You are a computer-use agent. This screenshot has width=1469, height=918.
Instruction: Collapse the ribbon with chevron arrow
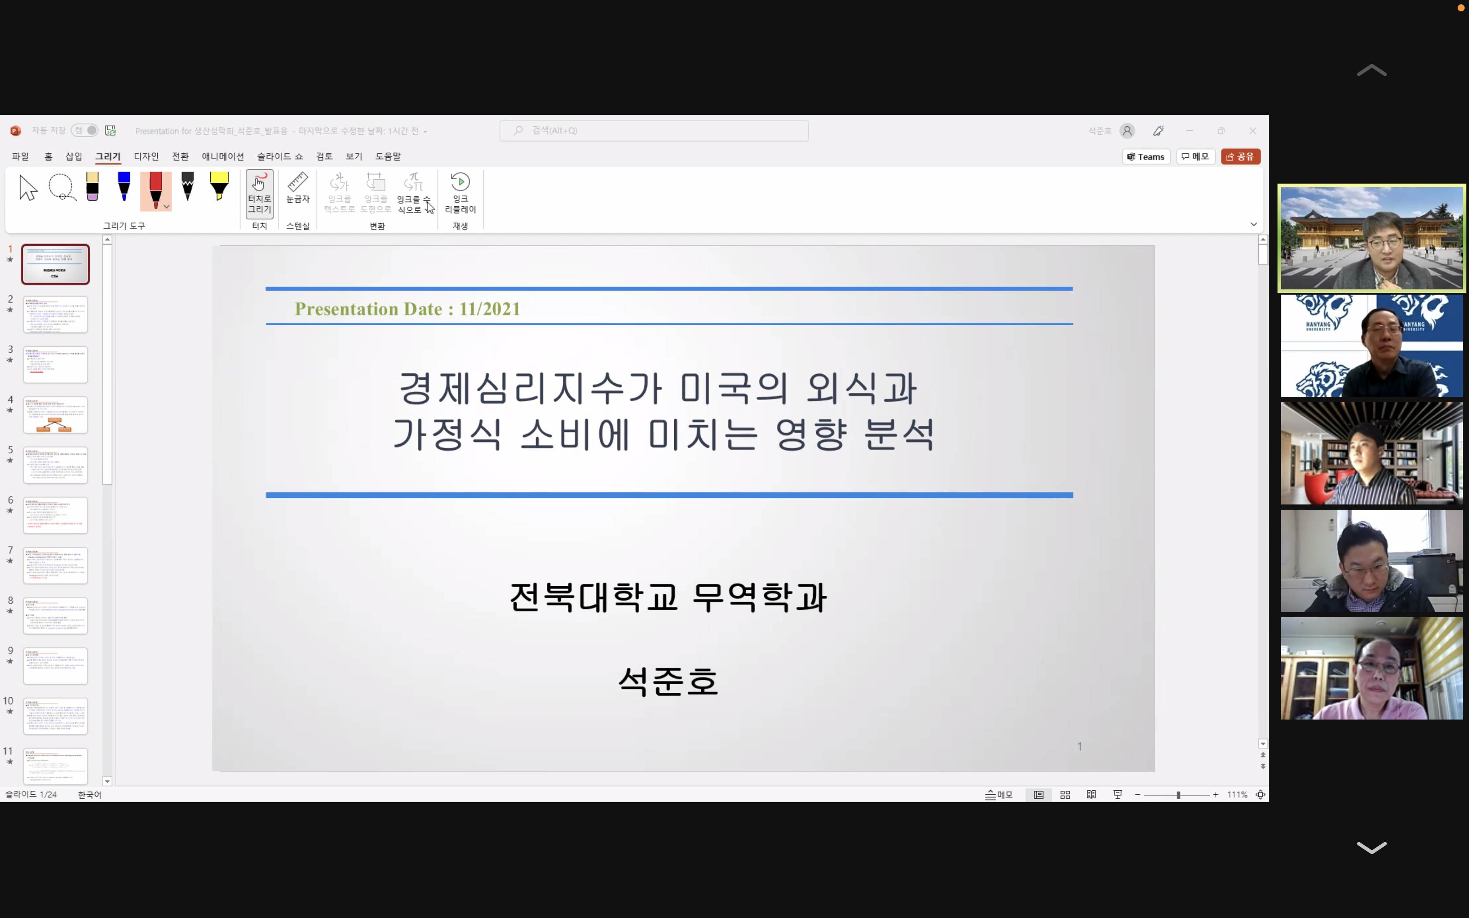1253,224
